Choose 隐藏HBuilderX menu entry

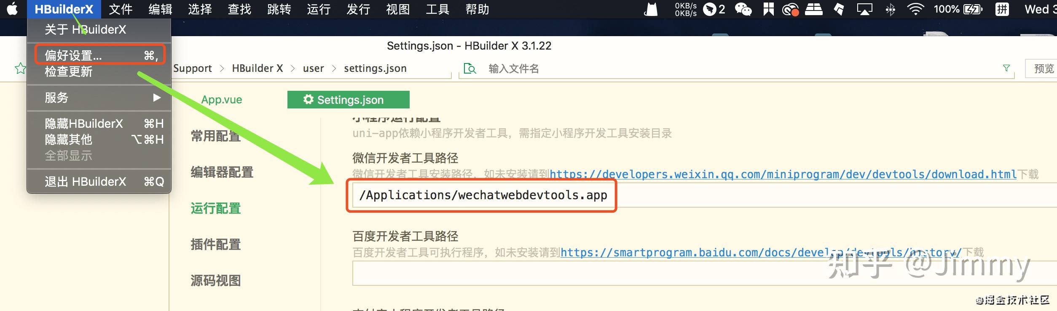click(x=99, y=124)
